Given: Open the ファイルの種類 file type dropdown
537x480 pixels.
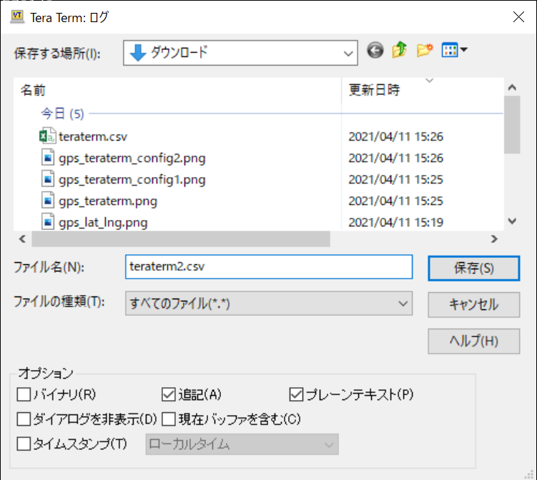Looking at the screenshot, I should 403,303.
